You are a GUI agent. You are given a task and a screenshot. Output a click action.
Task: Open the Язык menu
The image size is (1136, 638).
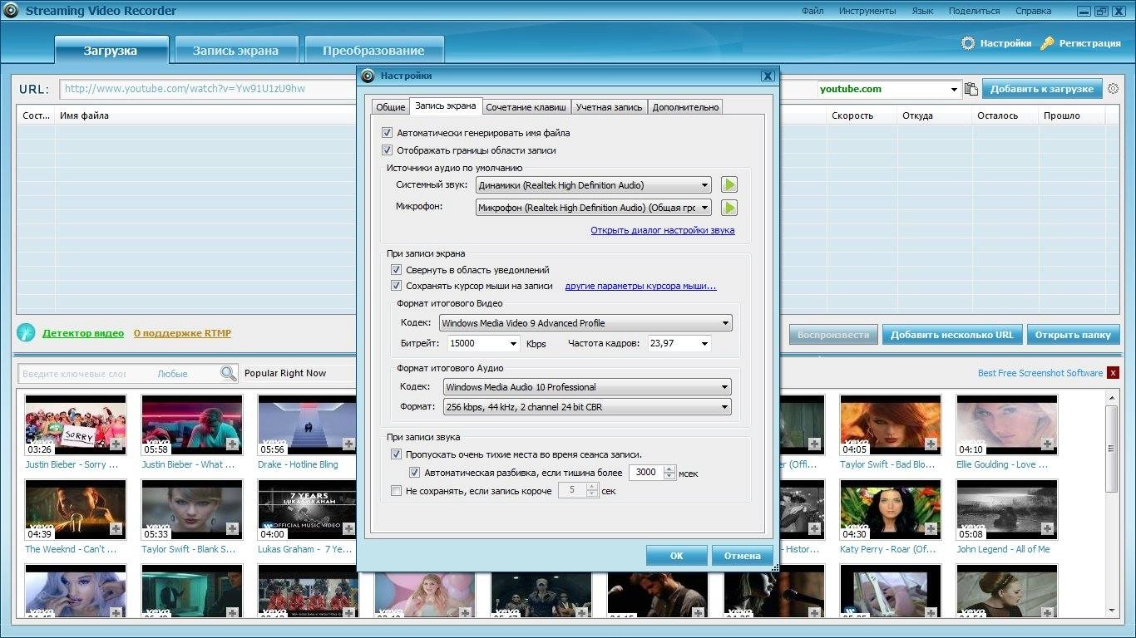point(922,11)
